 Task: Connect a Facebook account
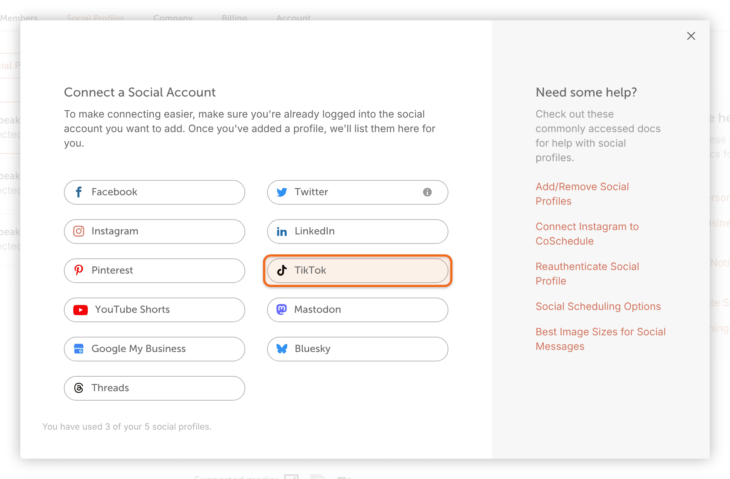[155, 192]
